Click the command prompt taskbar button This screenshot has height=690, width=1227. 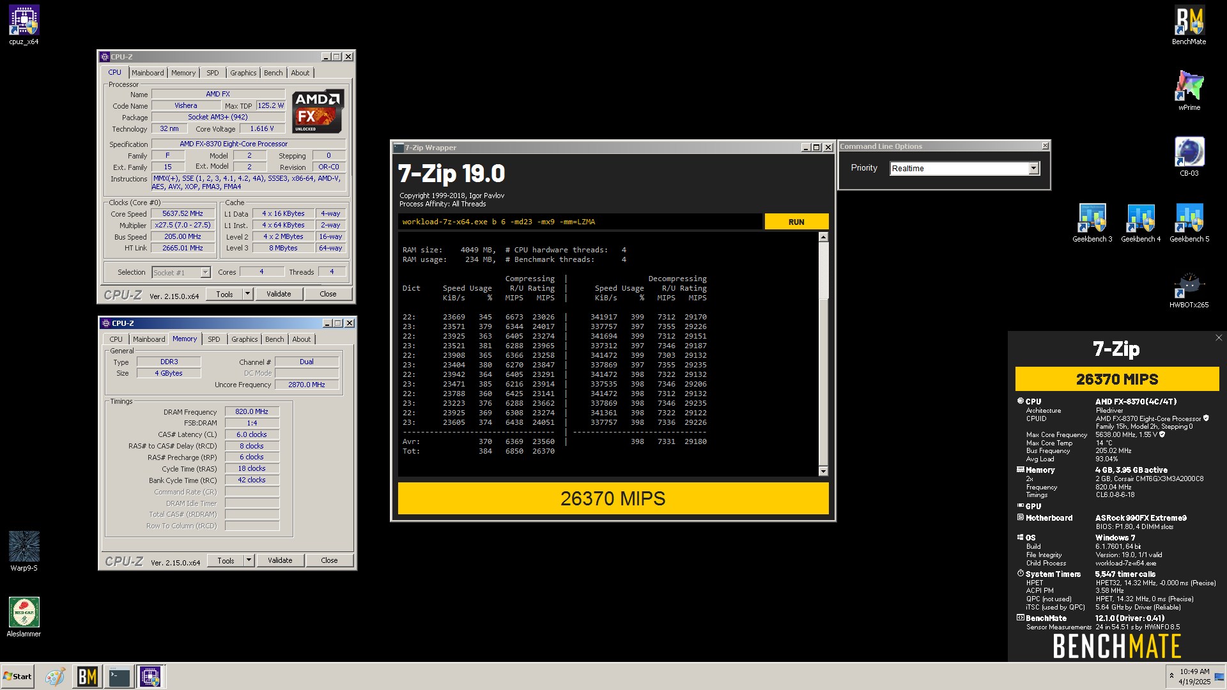coord(119,677)
